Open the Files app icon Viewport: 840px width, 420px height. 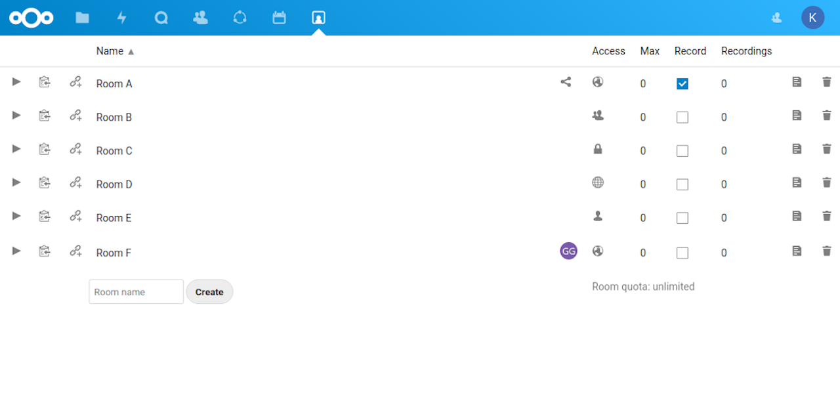click(82, 18)
